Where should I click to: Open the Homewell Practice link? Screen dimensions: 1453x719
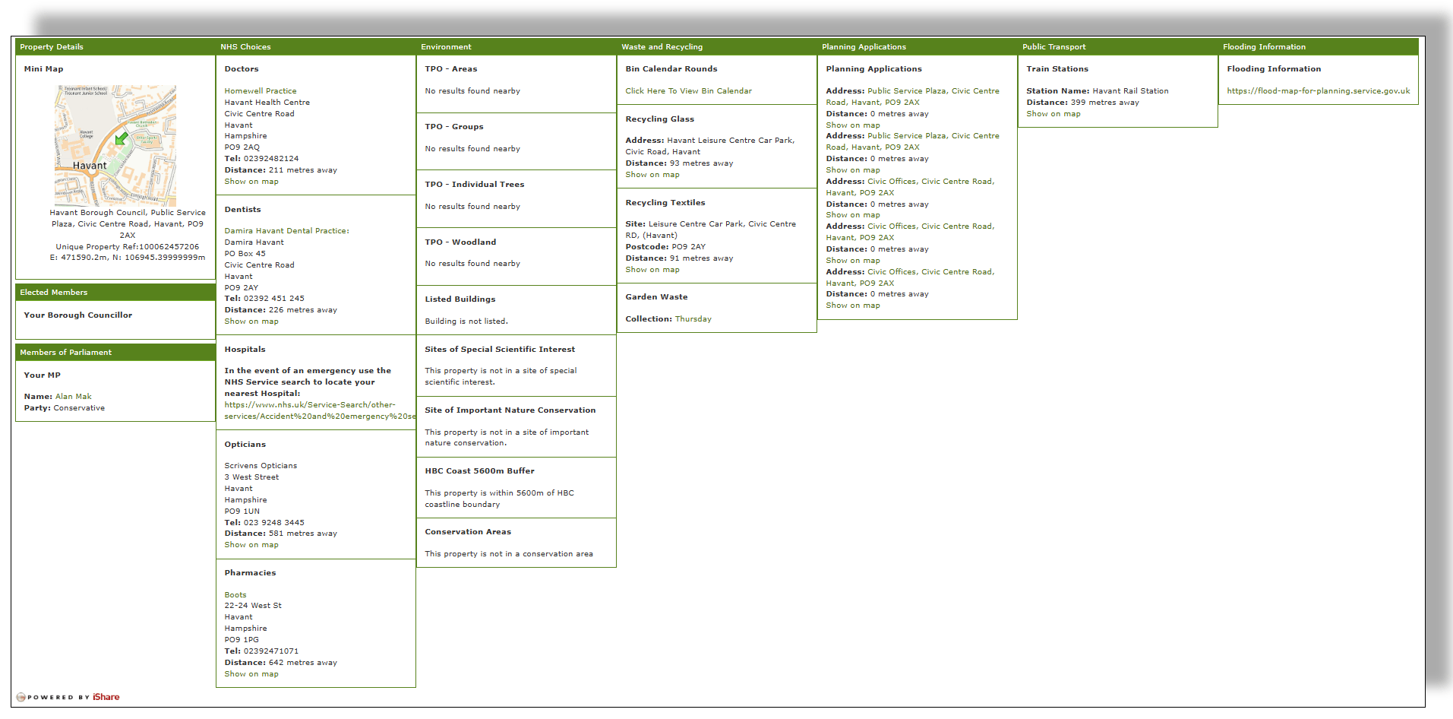pos(260,91)
